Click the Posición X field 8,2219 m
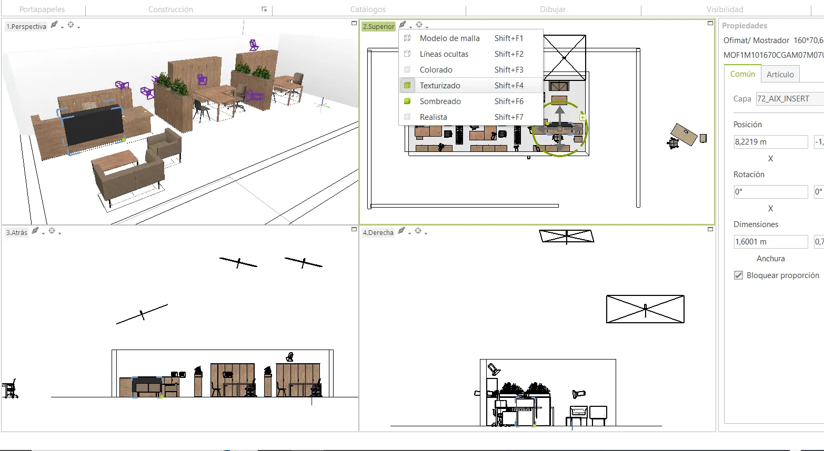 coord(770,142)
